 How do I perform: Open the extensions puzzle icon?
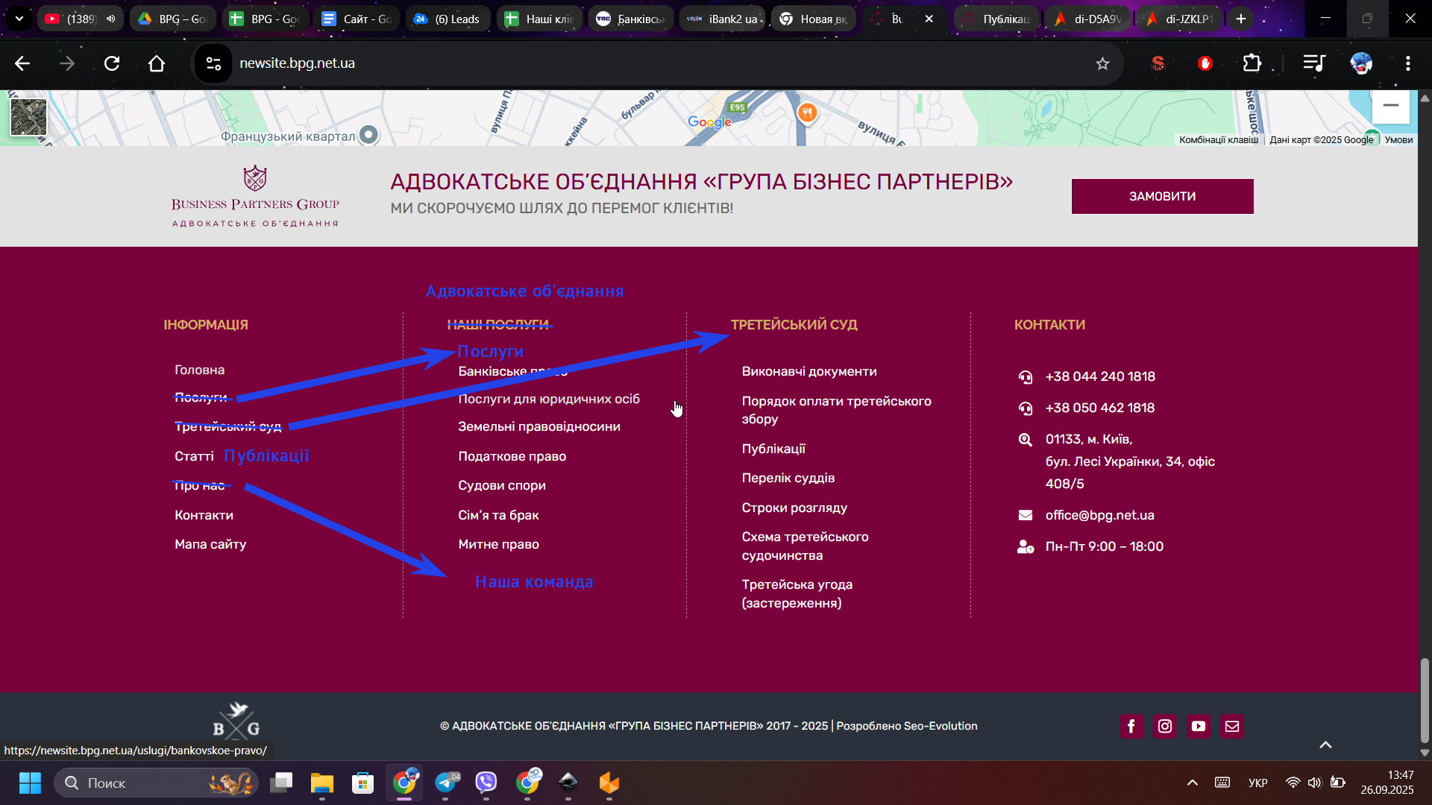tap(1252, 63)
